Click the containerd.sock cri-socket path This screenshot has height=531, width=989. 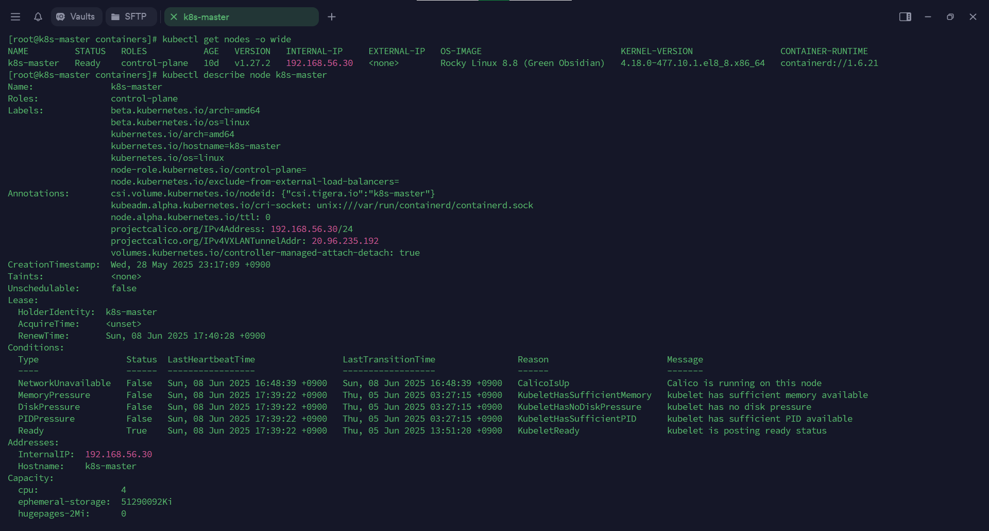coord(425,205)
